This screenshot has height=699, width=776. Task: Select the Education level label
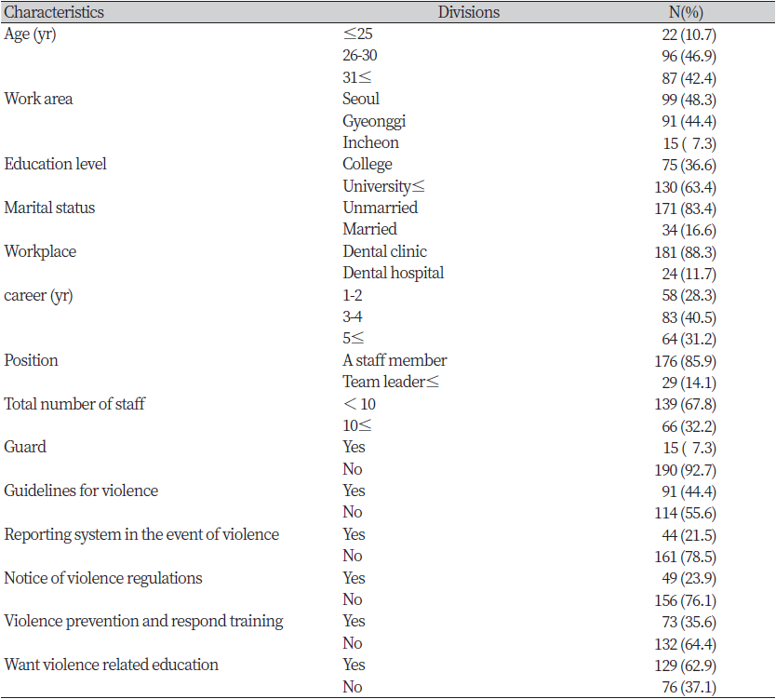point(55,164)
